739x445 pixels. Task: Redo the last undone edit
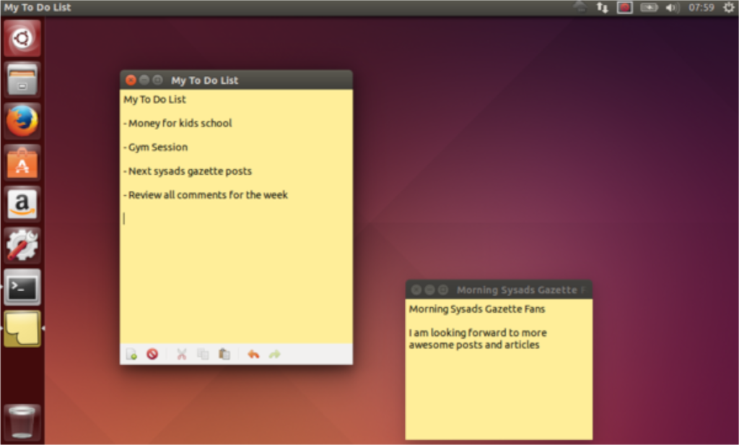[274, 353]
